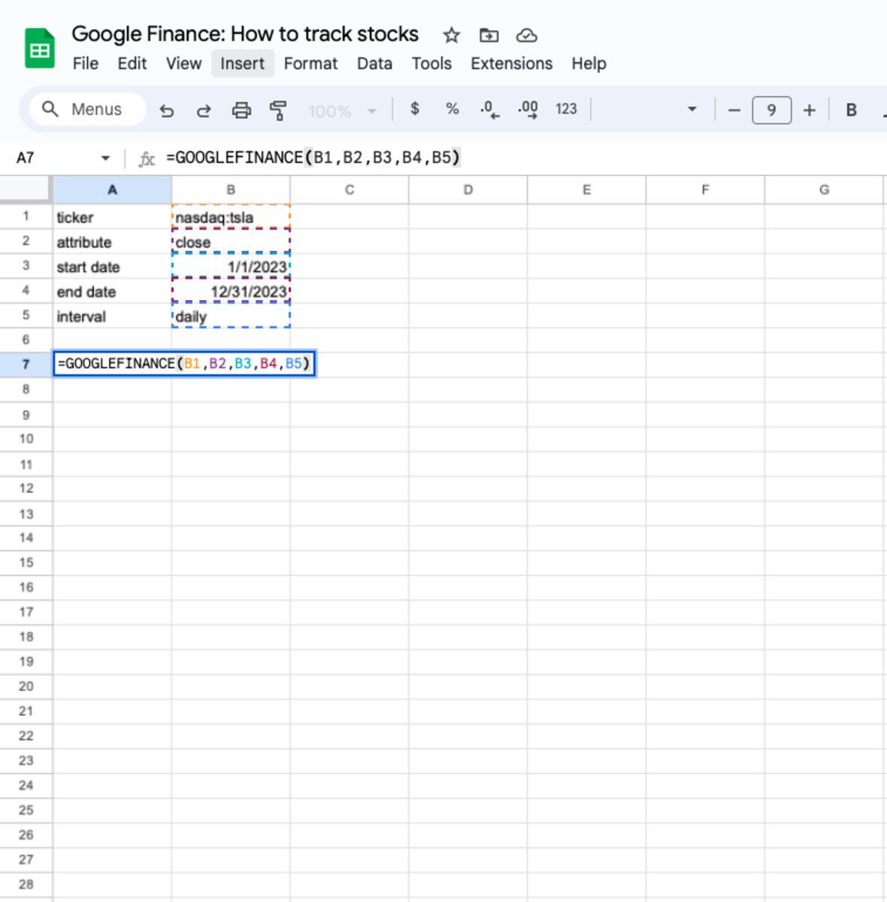Click the document title text
This screenshot has height=902, width=887.
[245, 34]
